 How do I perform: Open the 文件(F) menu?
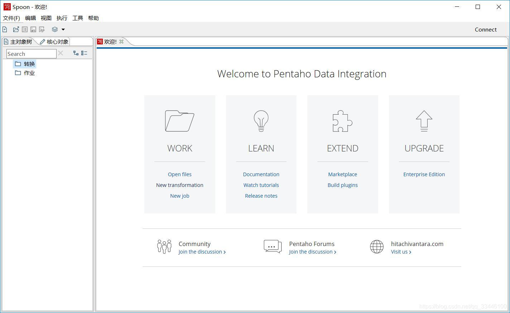click(11, 18)
